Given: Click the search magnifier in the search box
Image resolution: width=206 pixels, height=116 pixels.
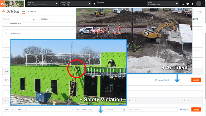Looking at the screenshot, I should click(x=33, y=19).
